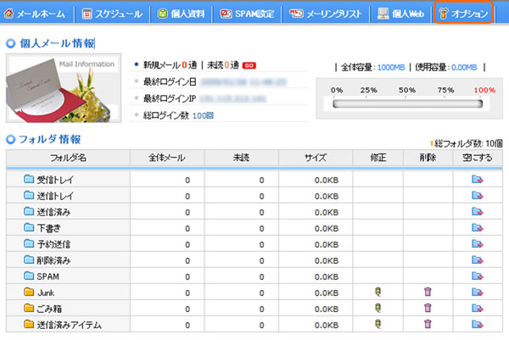Open the 受信トレイ folder link
Screen dimensions: 509x340
point(53,180)
